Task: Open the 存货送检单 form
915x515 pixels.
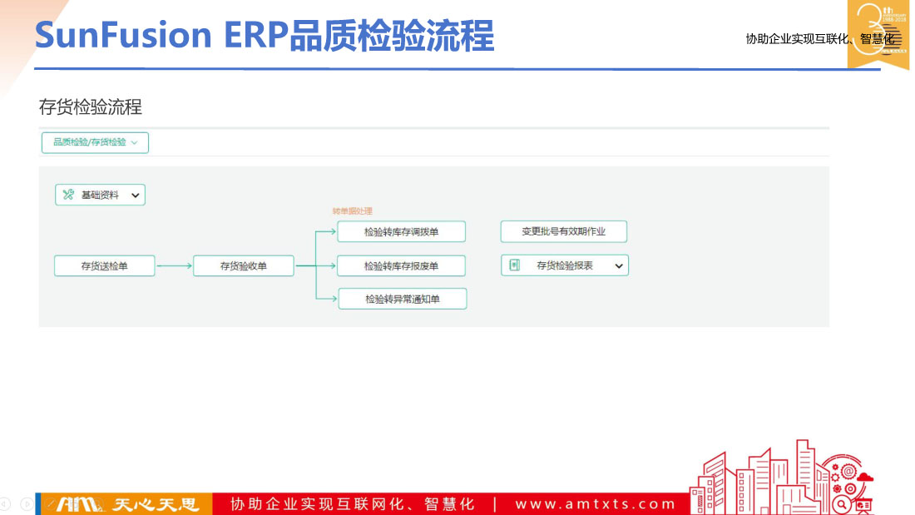Action: click(x=104, y=266)
